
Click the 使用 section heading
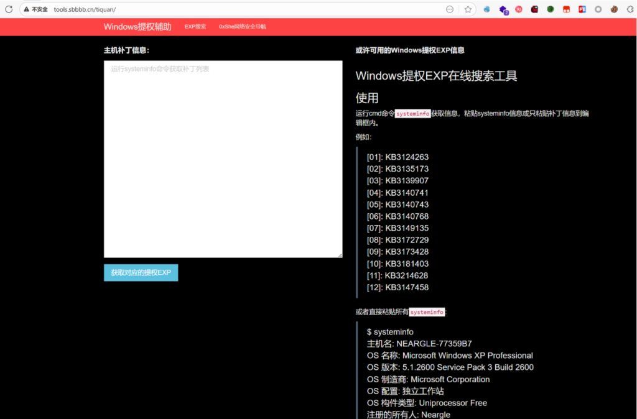click(x=367, y=98)
